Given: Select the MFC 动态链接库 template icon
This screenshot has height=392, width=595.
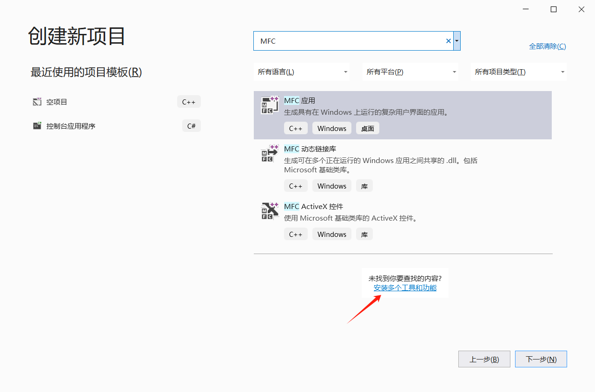Looking at the screenshot, I should [x=270, y=154].
